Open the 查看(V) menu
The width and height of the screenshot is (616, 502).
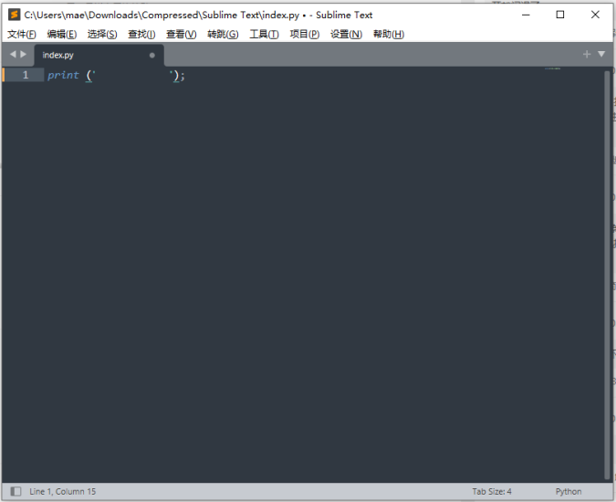pyautogui.click(x=181, y=35)
